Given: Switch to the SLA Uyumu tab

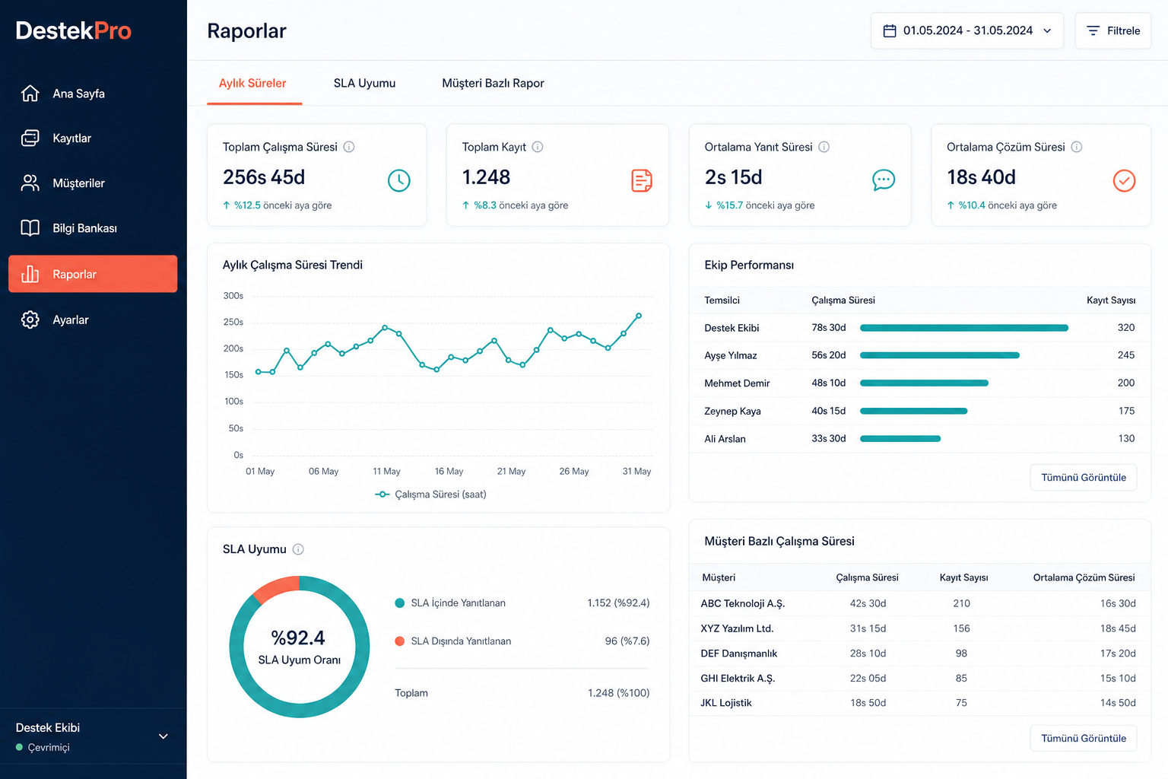Looking at the screenshot, I should pyautogui.click(x=364, y=83).
